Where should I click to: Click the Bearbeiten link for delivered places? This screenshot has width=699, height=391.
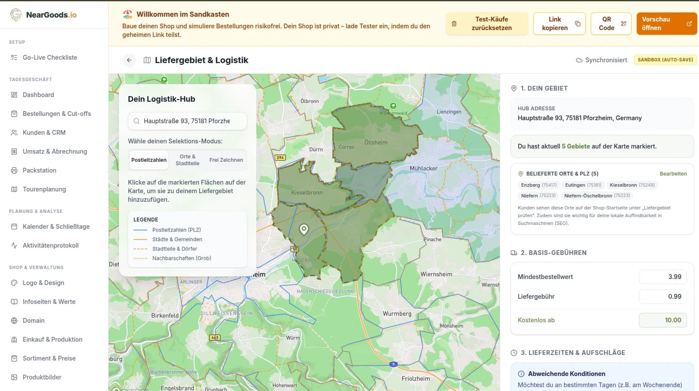click(673, 174)
